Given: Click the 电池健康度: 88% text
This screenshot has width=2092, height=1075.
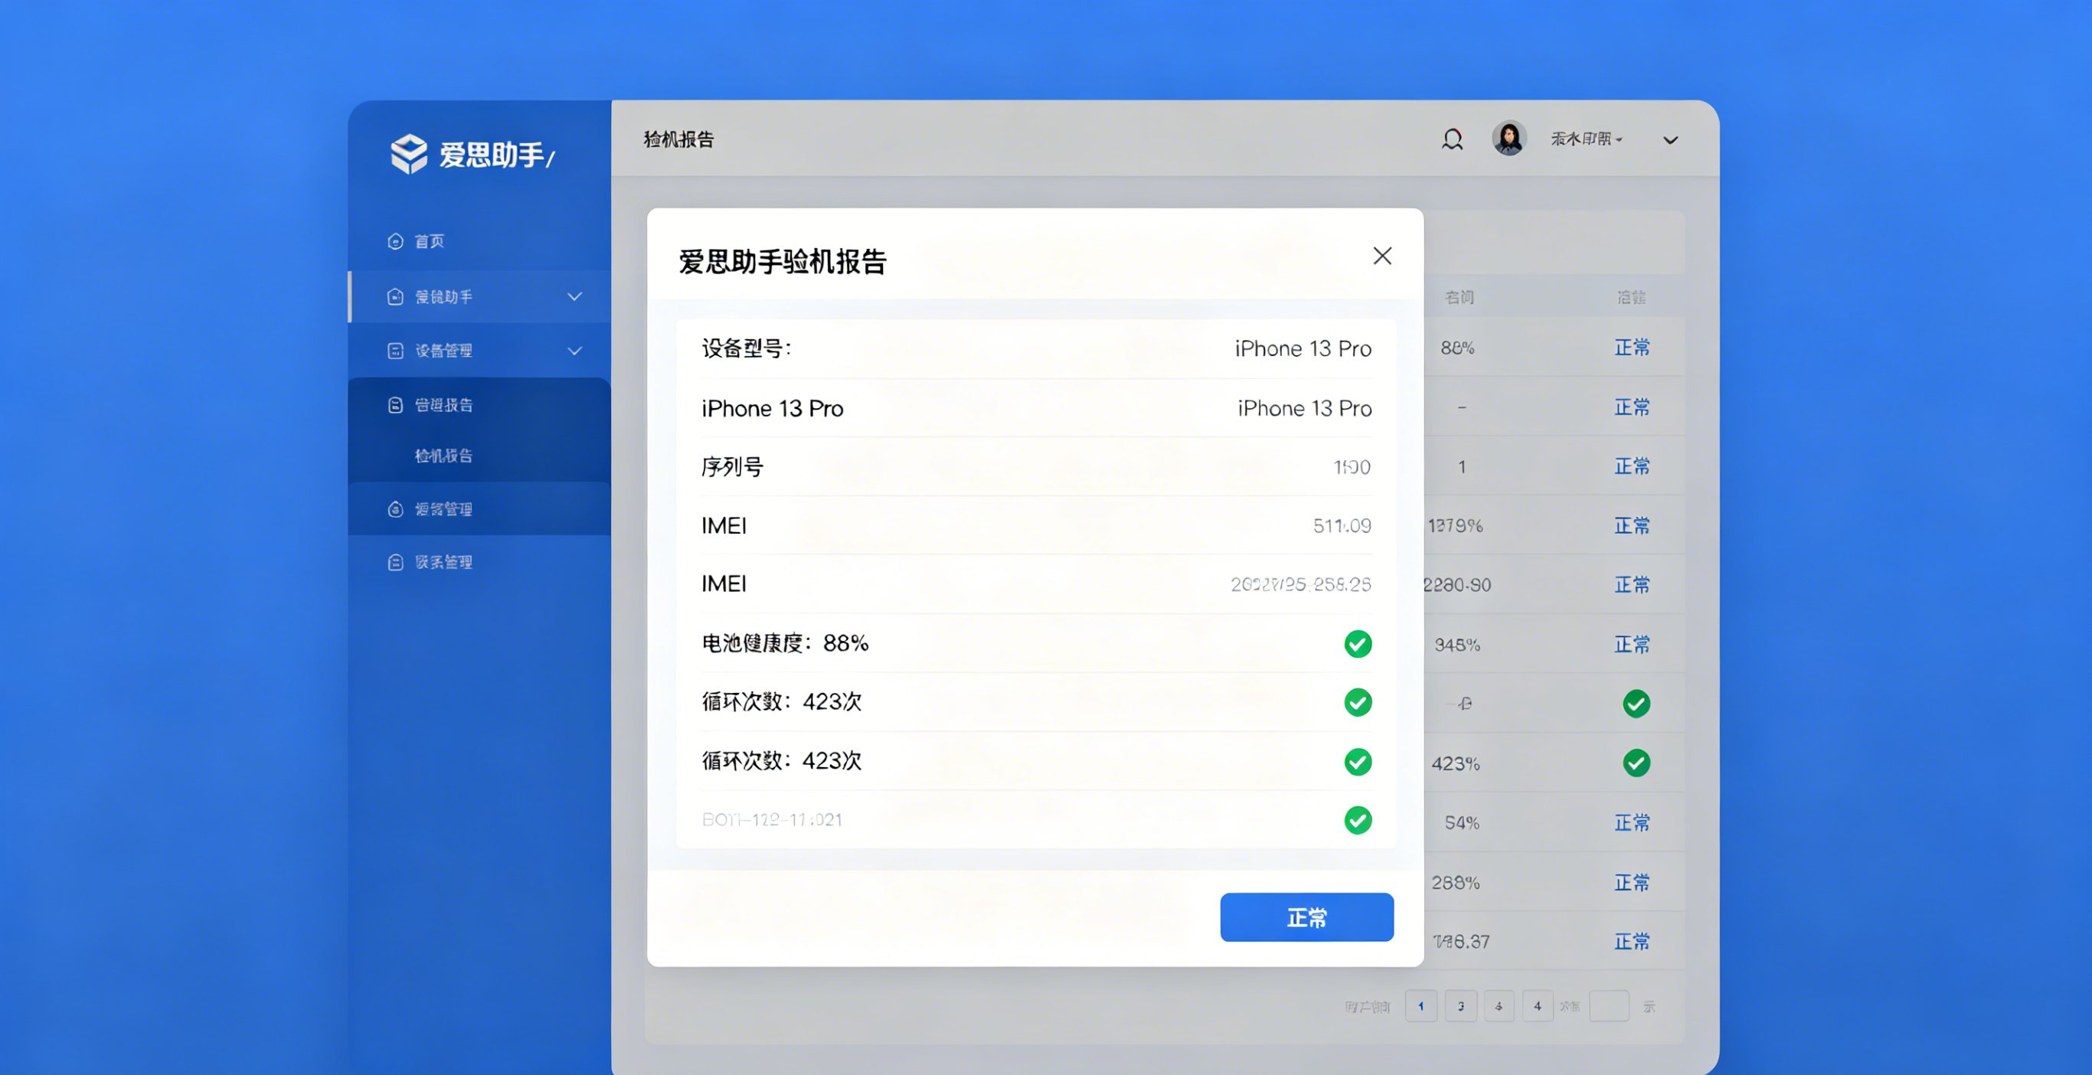Looking at the screenshot, I should [x=786, y=643].
